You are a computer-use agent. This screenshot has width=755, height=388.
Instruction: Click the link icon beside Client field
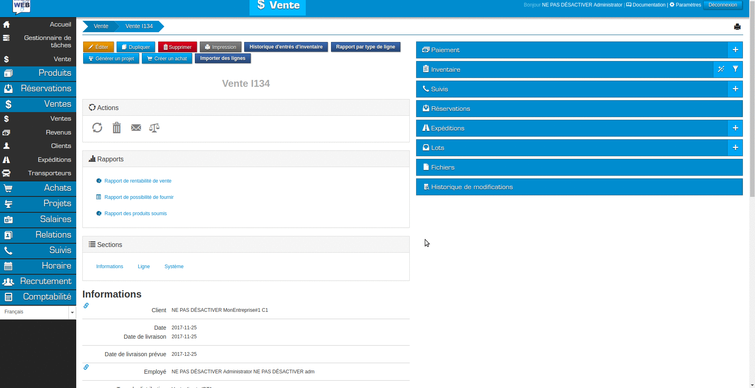(86, 306)
